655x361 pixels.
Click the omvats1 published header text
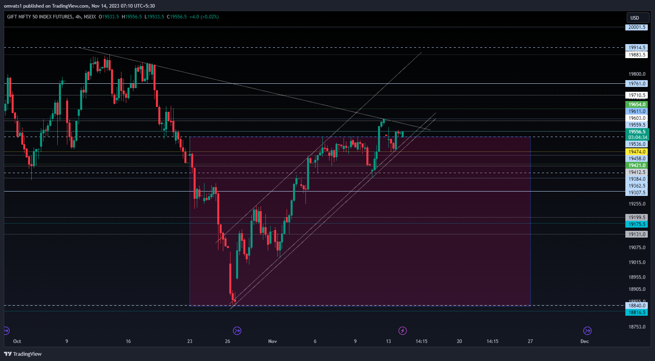79,6
